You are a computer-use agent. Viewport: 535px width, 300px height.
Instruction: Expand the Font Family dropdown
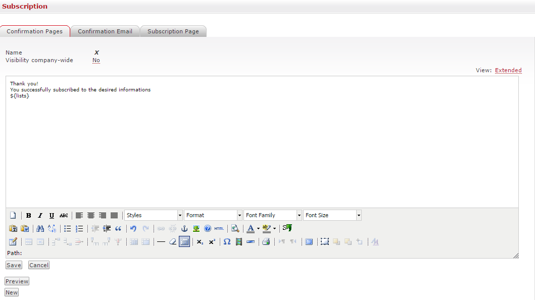[273, 215]
